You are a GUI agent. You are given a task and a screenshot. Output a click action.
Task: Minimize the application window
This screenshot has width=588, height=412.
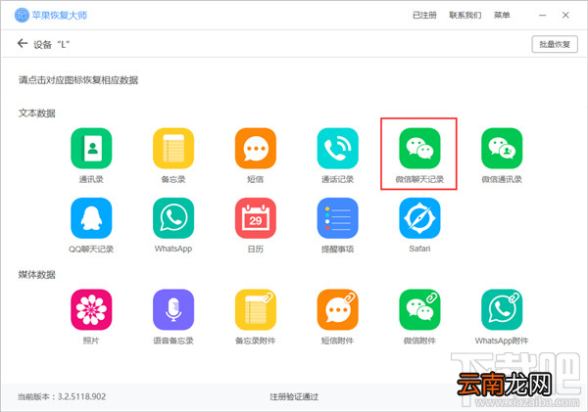click(542, 15)
